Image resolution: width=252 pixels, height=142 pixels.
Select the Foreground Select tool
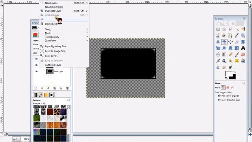(224, 35)
